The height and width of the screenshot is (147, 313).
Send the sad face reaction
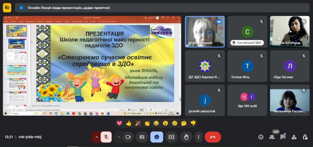[x=174, y=123]
